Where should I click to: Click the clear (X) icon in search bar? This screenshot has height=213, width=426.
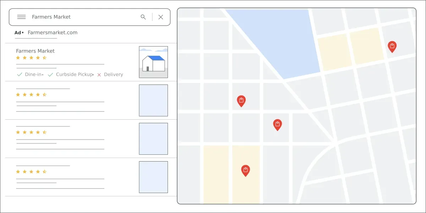point(160,17)
